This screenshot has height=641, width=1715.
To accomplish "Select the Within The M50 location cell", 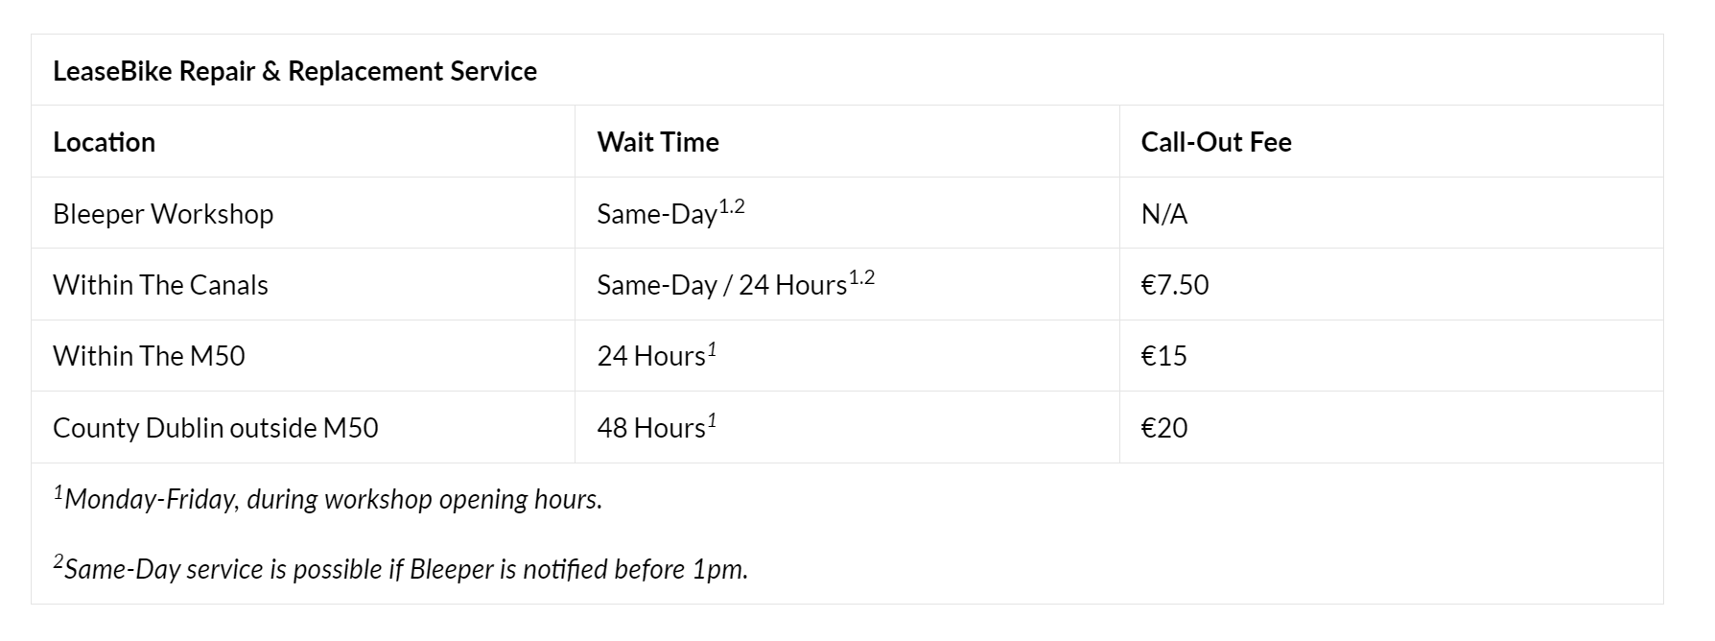I will point(149,356).
